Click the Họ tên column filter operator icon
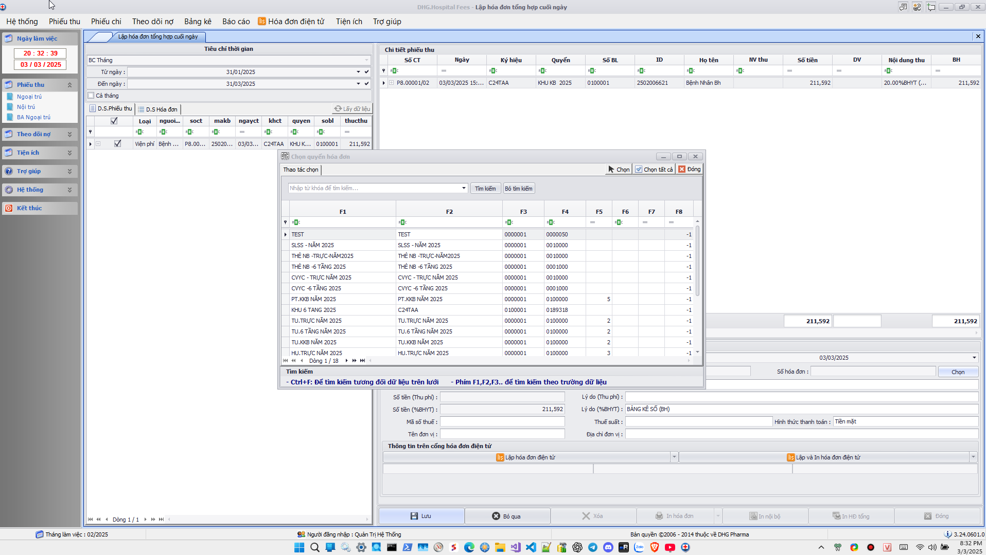Image resolution: width=986 pixels, height=555 pixels. coord(691,71)
